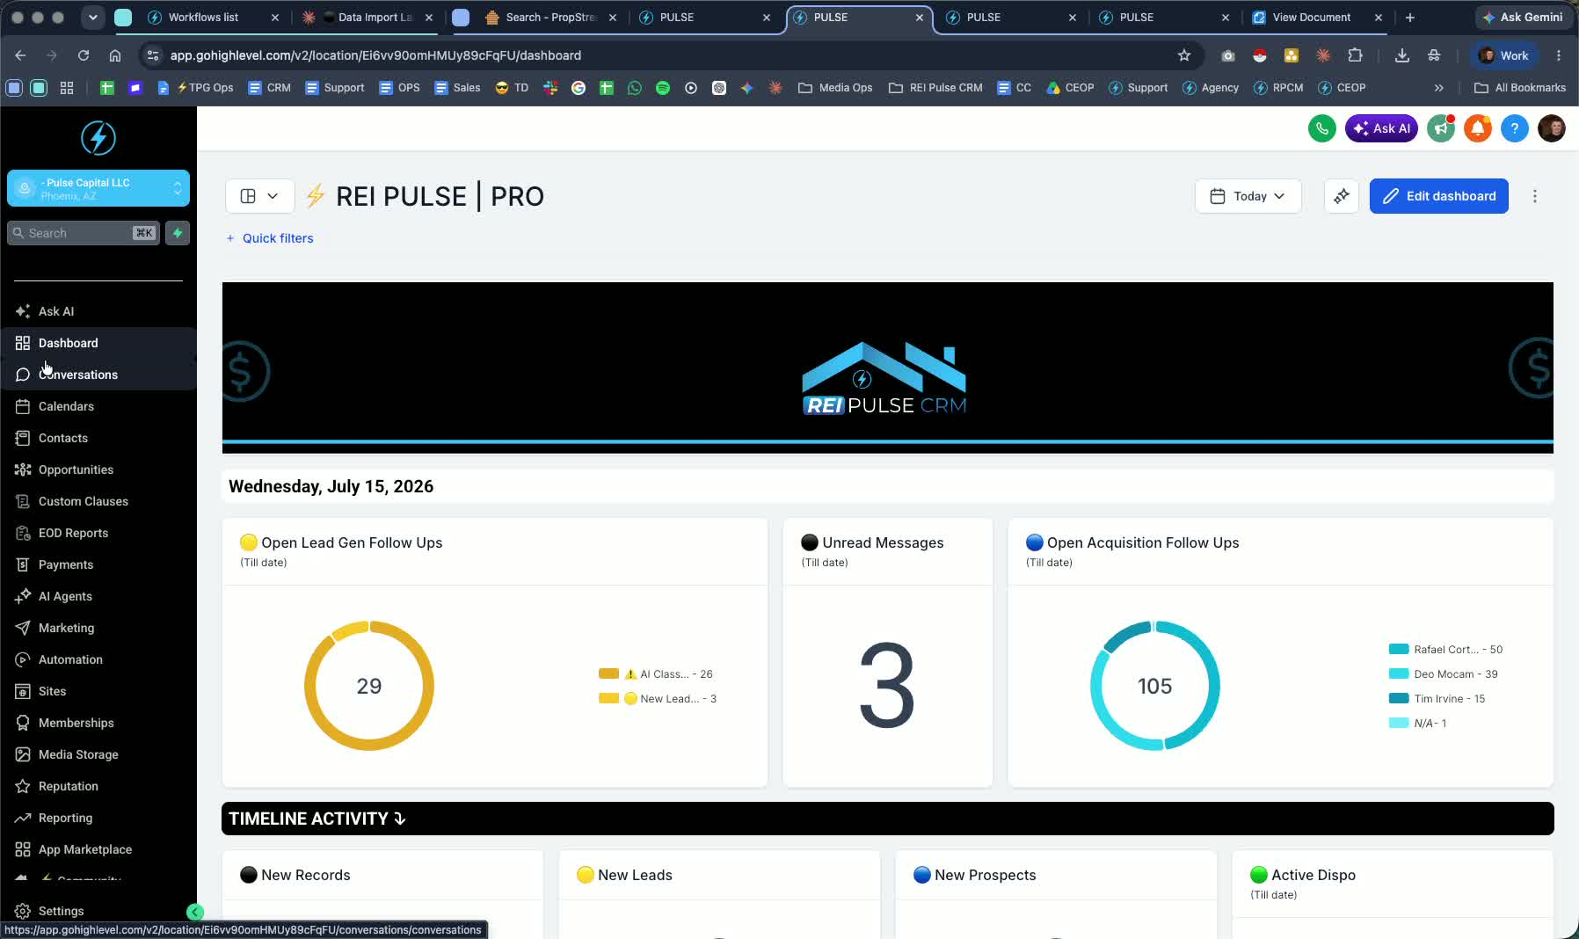Expand the browser tab search dropdown

tap(92, 18)
